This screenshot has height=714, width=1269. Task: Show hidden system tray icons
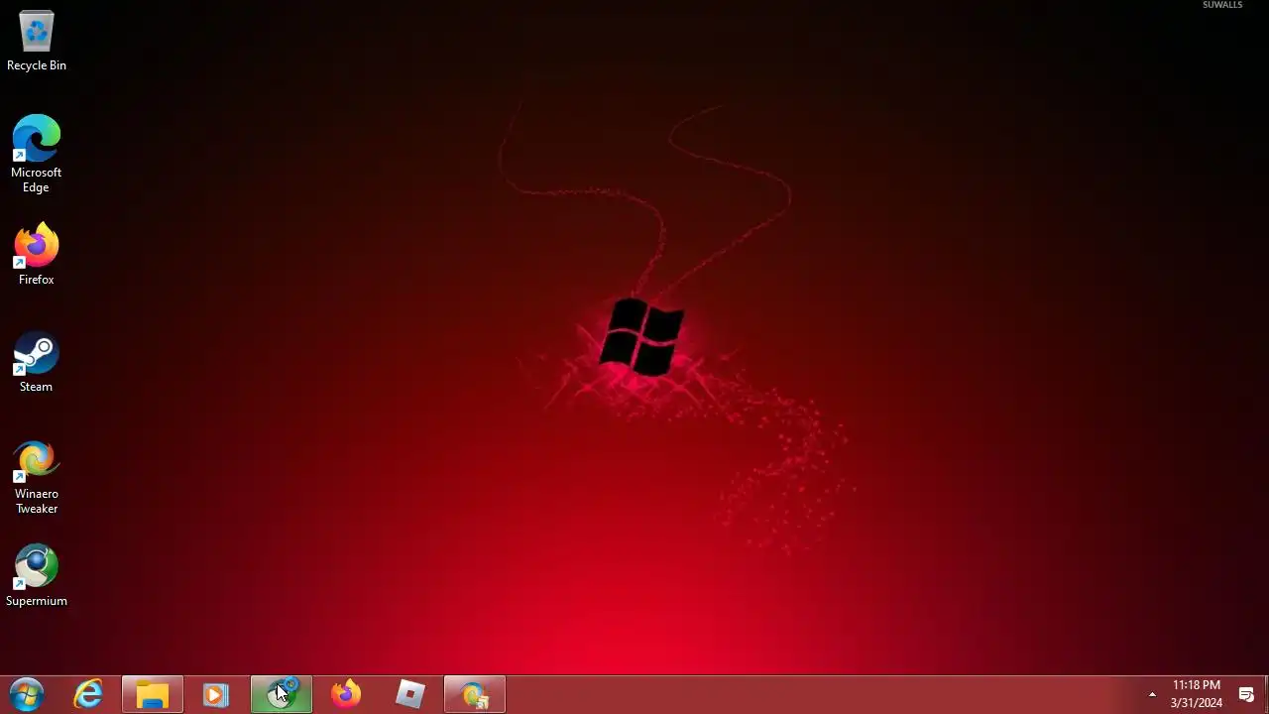click(x=1152, y=694)
